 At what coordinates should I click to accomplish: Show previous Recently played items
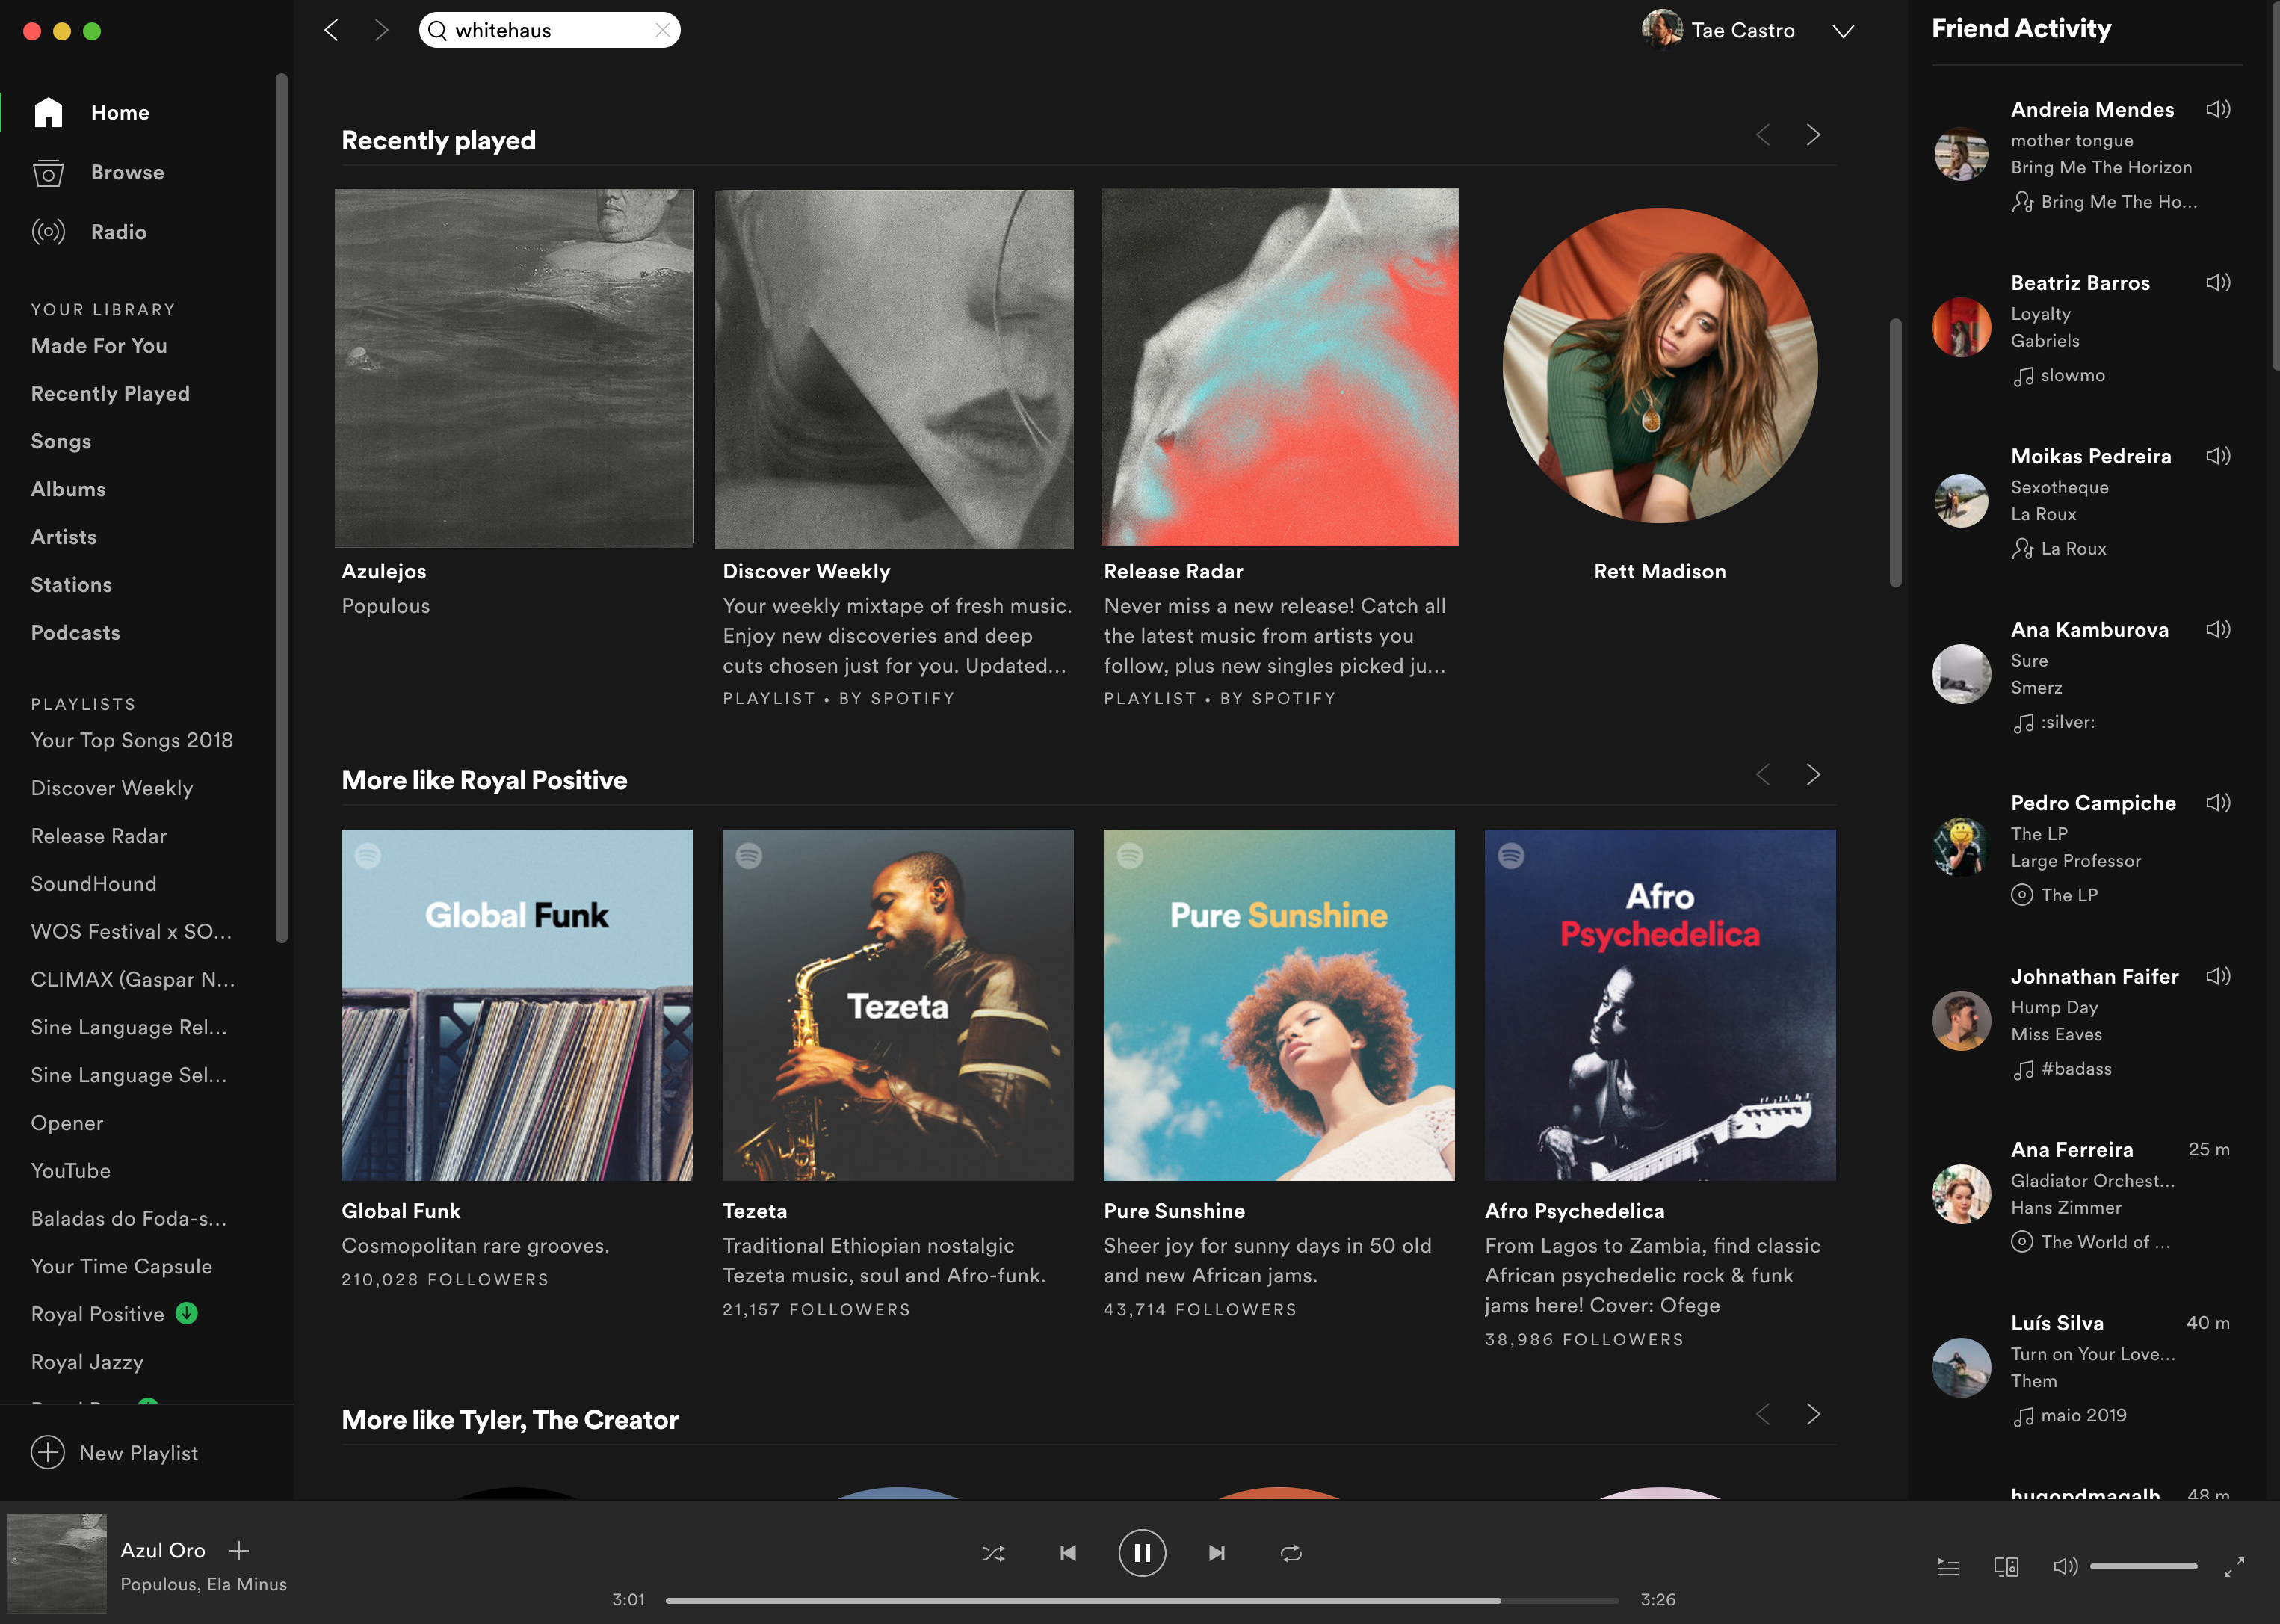click(1763, 135)
